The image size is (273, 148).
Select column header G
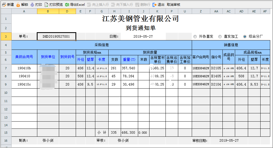(102, 11)
